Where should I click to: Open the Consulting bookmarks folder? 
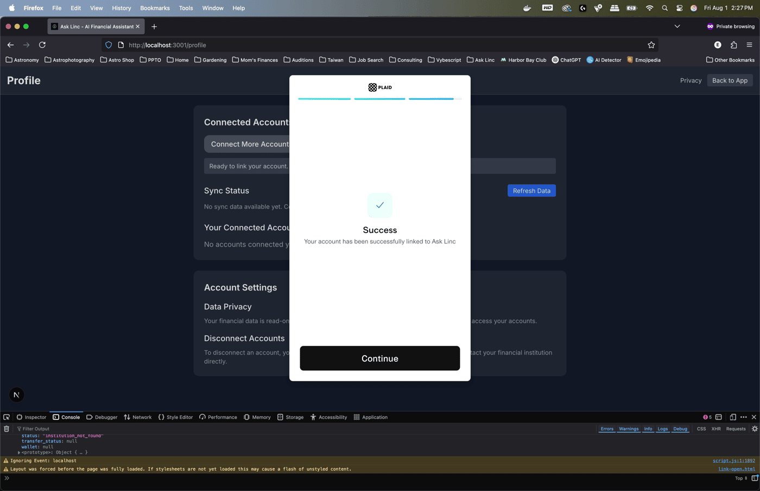tap(406, 60)
